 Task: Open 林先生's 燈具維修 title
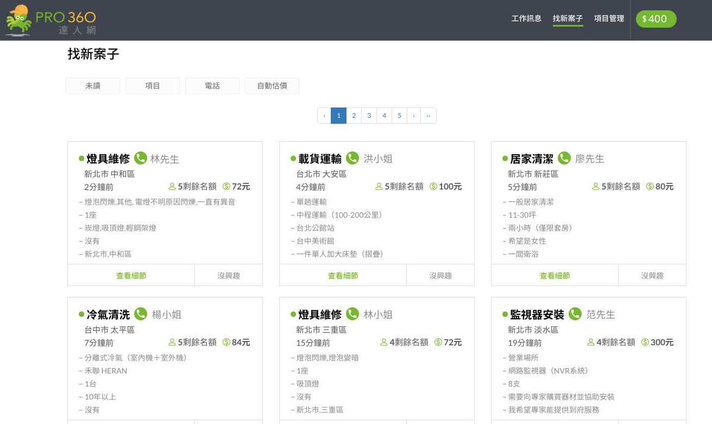(108, 159)
